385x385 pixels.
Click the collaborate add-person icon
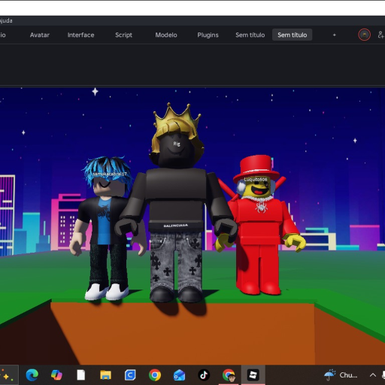(381, 35)
